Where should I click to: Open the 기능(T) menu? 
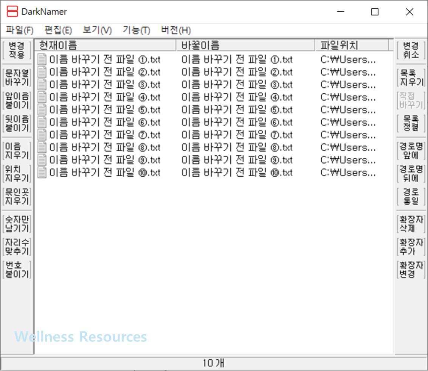(136, 30)
